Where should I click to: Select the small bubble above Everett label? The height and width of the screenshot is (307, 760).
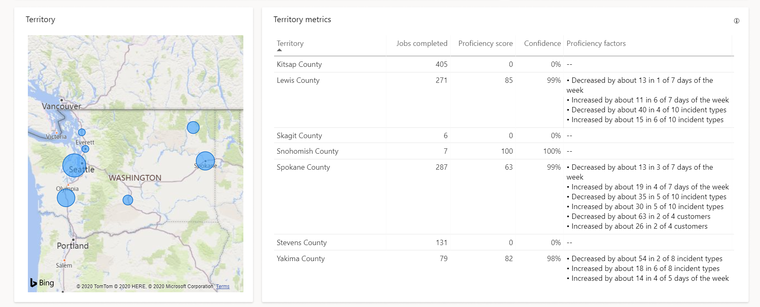click(82, 132)
